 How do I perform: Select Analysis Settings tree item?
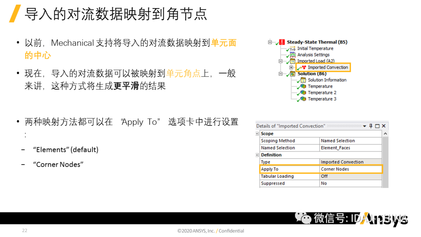tap(313, 55)
